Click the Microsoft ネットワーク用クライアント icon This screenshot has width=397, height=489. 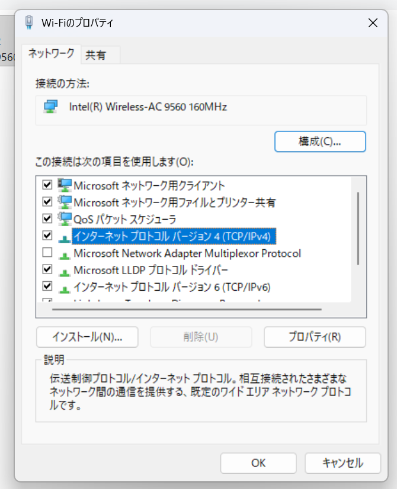point(64,185)
